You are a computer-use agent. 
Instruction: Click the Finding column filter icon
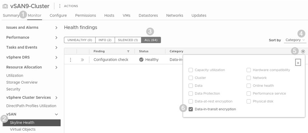tap(128, 52)
